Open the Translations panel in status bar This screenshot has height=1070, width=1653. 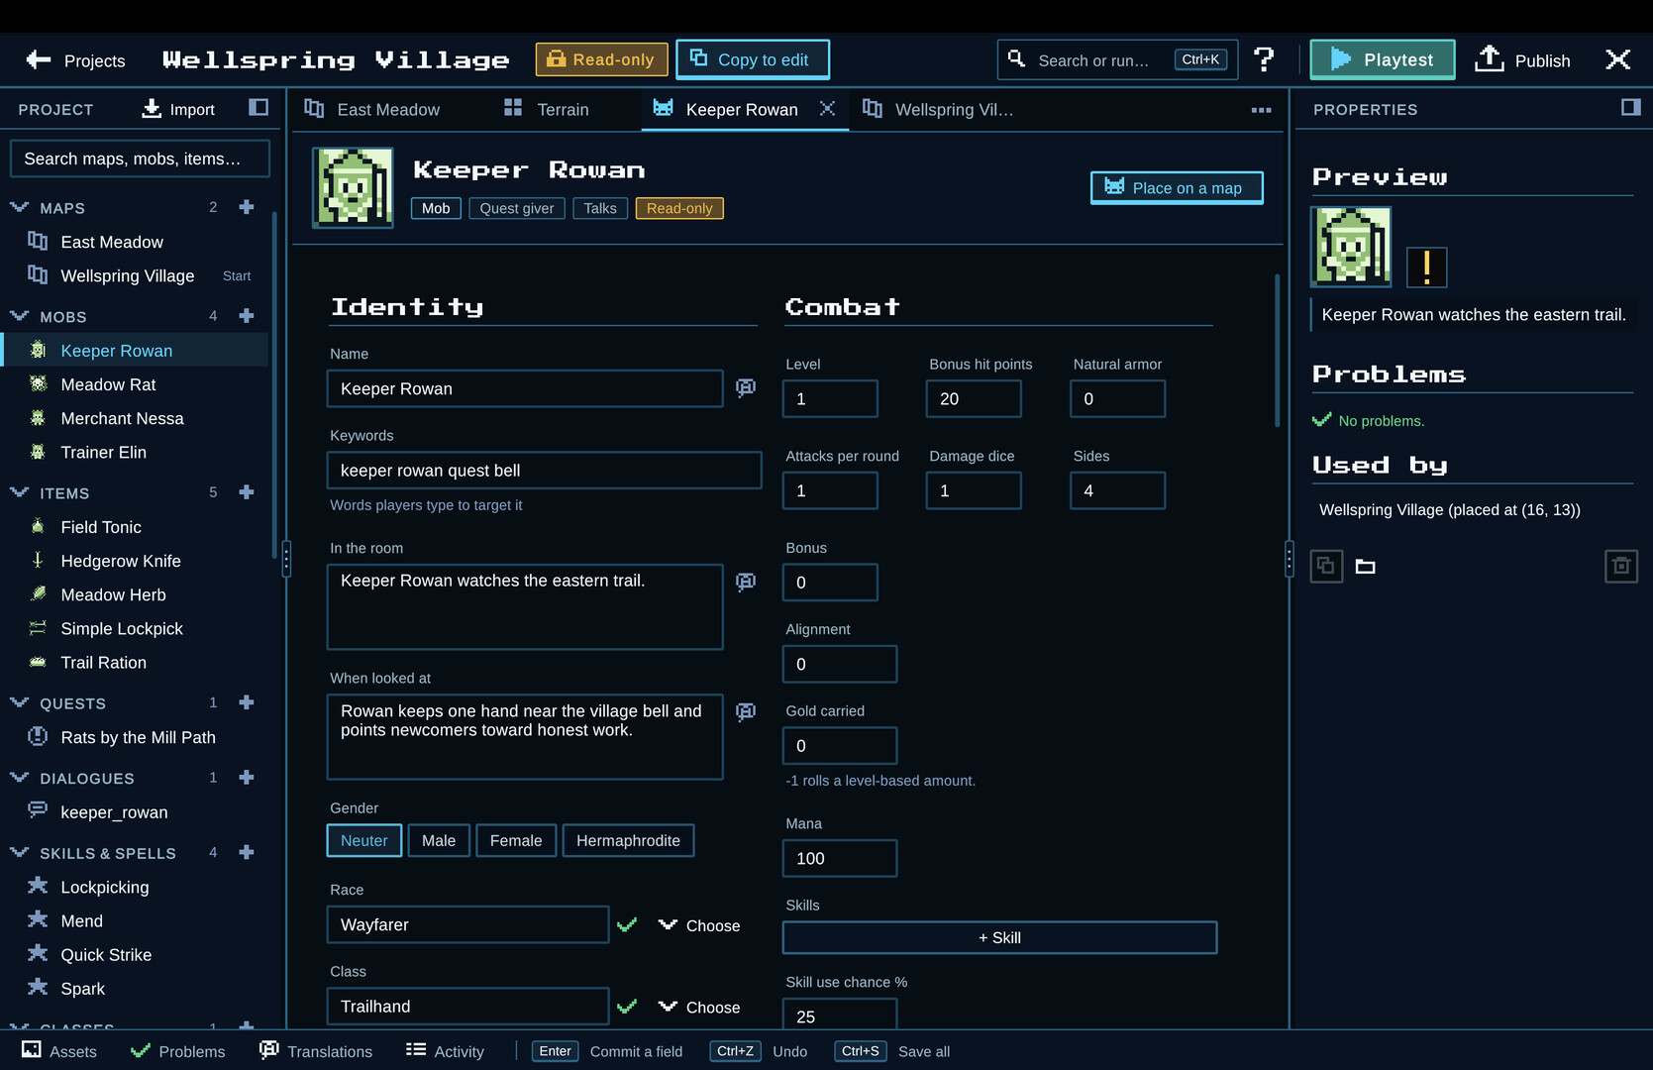point(316,1051)
